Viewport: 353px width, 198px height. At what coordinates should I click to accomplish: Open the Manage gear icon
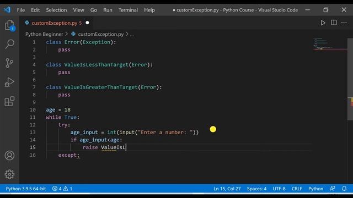point(9,174)
